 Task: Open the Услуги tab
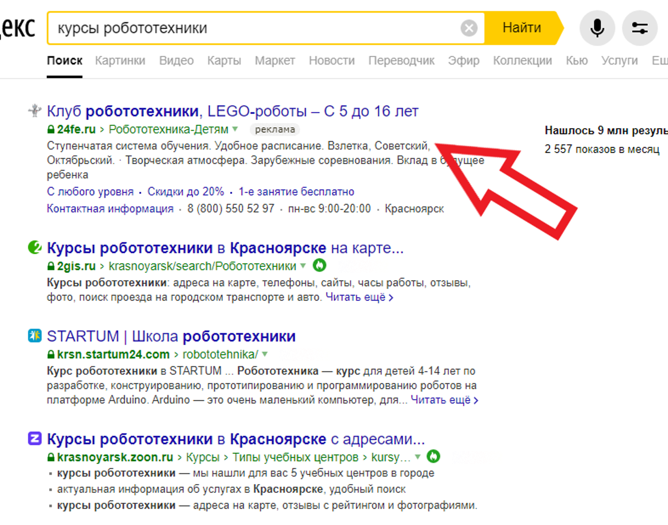click(x=620, y=61)
